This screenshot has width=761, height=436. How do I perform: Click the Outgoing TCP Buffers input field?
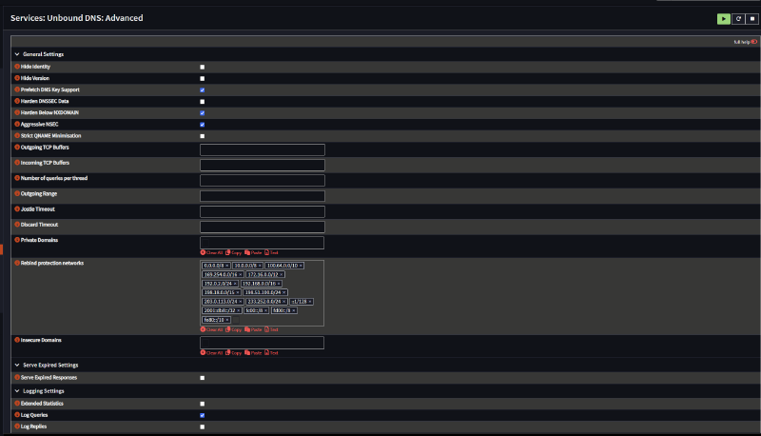(263, 149)
